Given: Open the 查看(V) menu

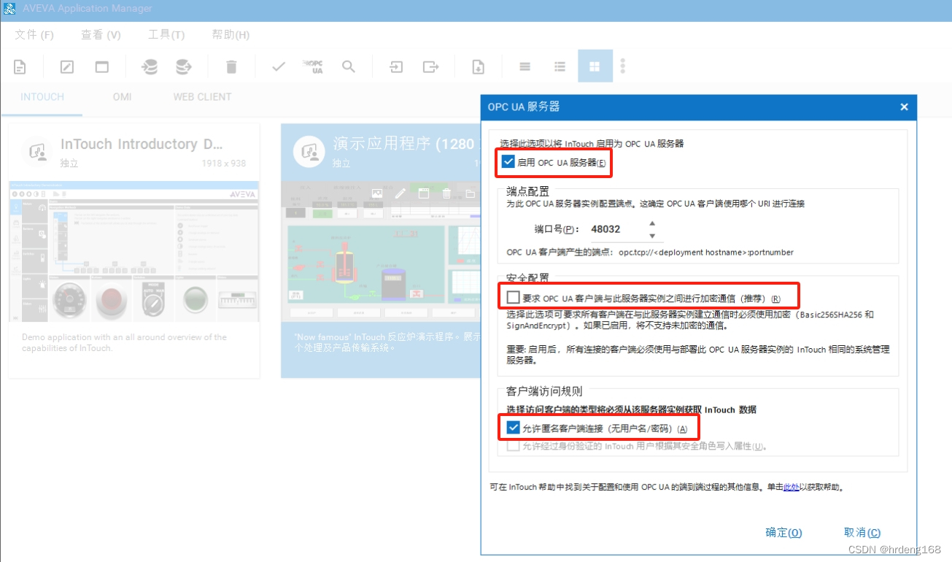Looking at the screenshot, I should point(101,35).
